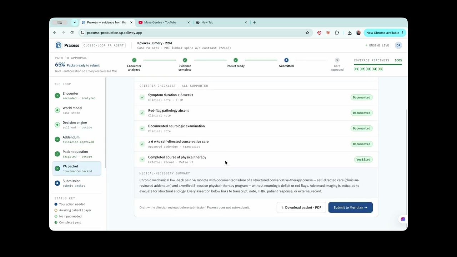Click Documented badge for Symptom duration
The width and height of the screenshot is (457, 257).
point(361,97)
